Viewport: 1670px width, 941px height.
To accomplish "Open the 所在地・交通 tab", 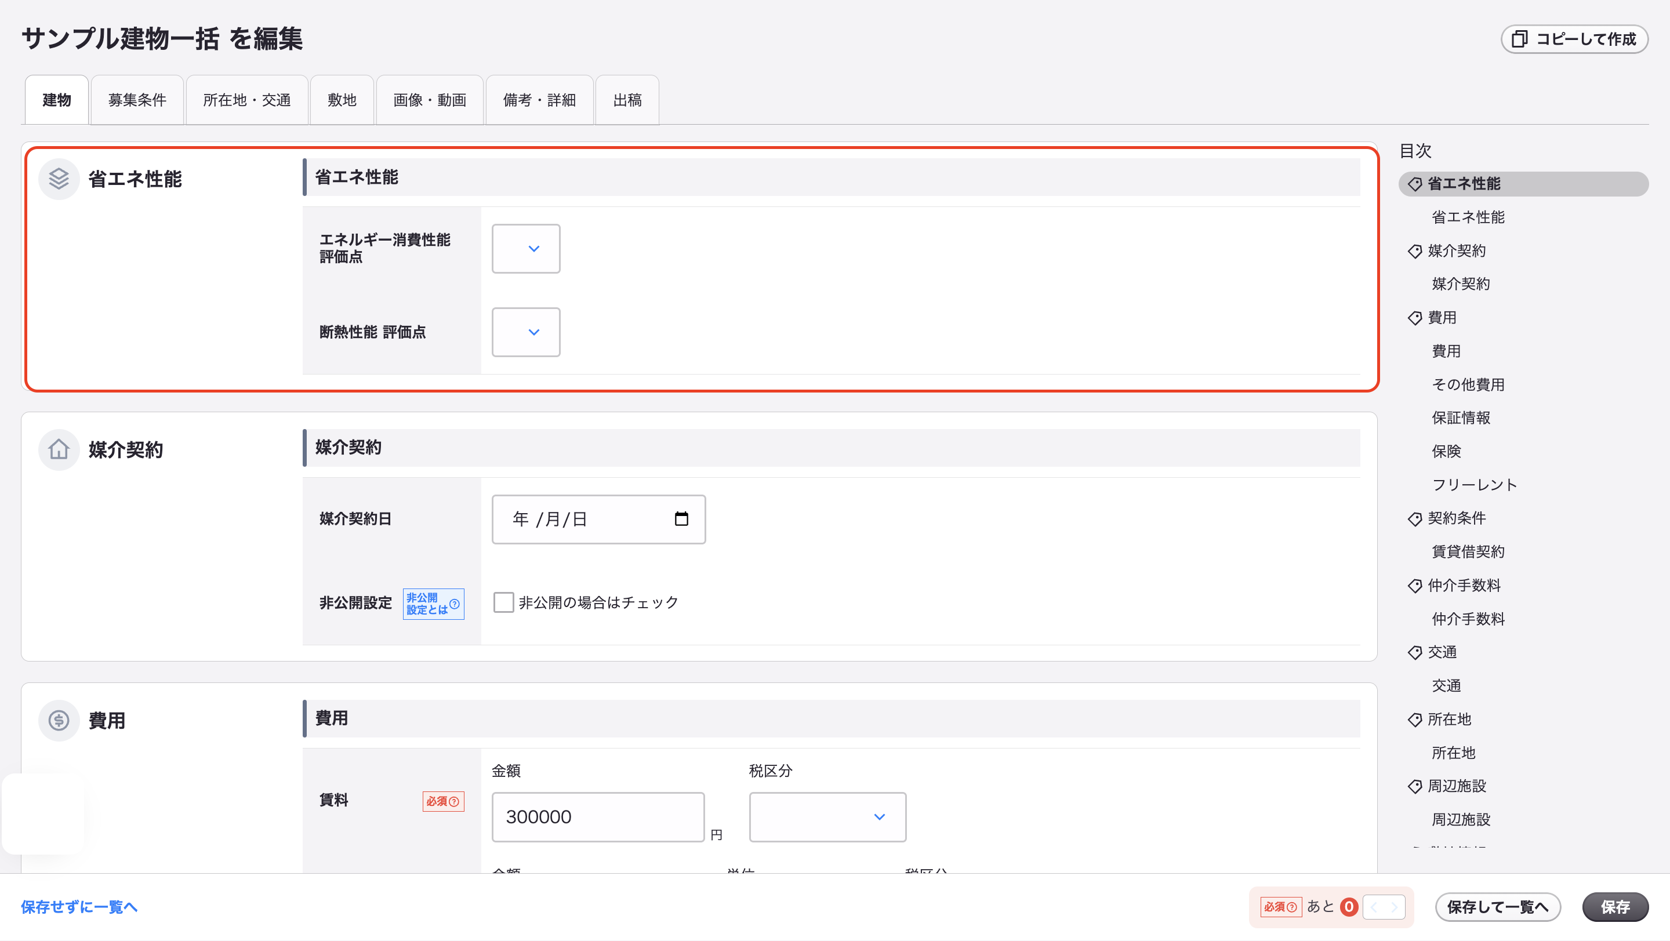I will [247, 100].
